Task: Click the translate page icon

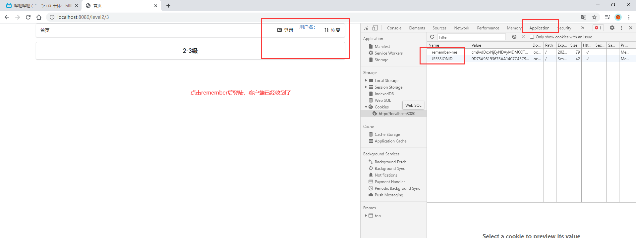Action: click(584, 17)
